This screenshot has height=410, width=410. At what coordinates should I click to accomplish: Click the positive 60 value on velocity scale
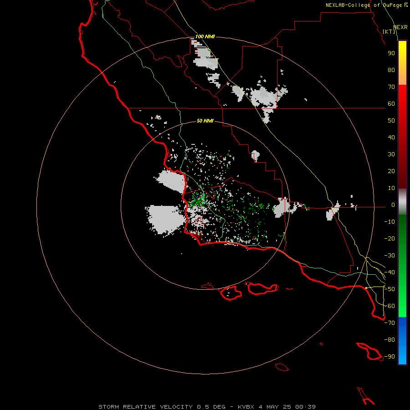391,104
